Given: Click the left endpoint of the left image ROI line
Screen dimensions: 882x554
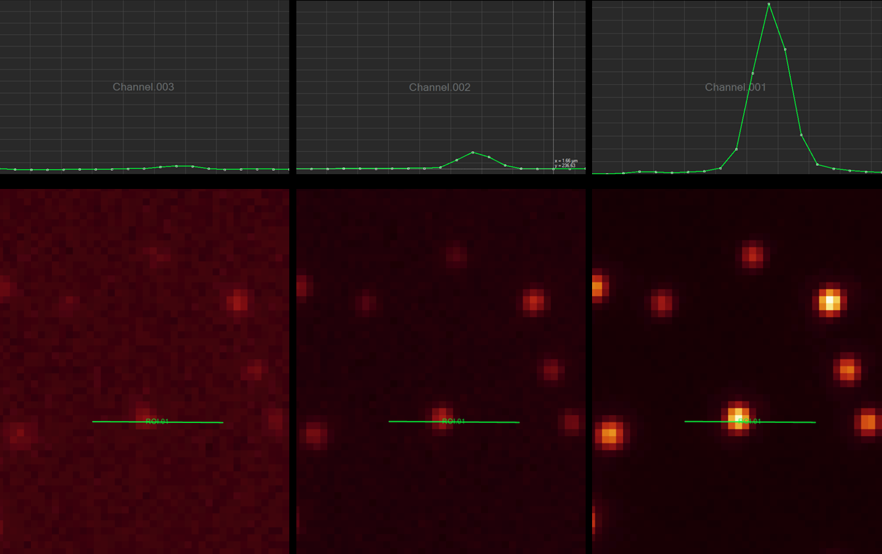Looking at the screenshot, I should [x=93, y=422].
